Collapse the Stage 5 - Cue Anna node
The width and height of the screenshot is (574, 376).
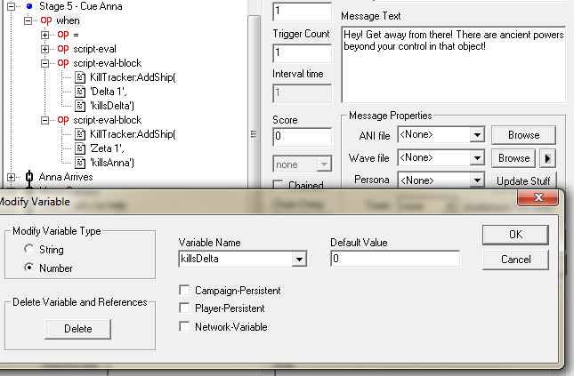tap(11, 6)
